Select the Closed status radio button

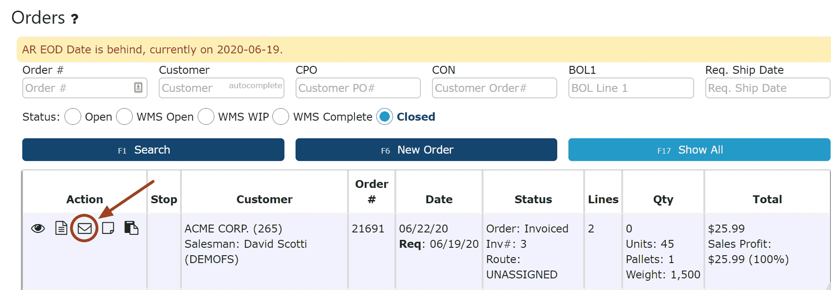(385, 116)
